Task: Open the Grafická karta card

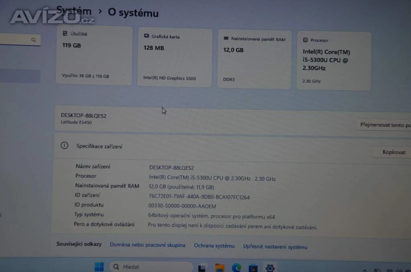Action: click(x=175, y=57)
